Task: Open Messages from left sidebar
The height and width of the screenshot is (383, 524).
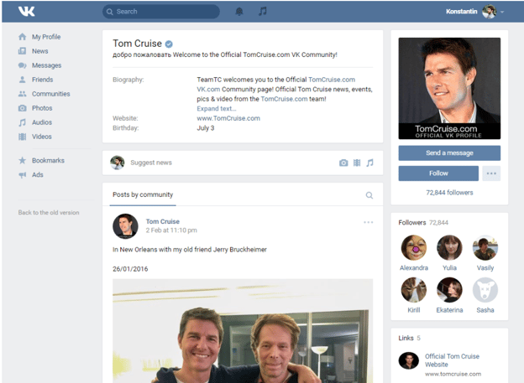Action: [46, 65]
